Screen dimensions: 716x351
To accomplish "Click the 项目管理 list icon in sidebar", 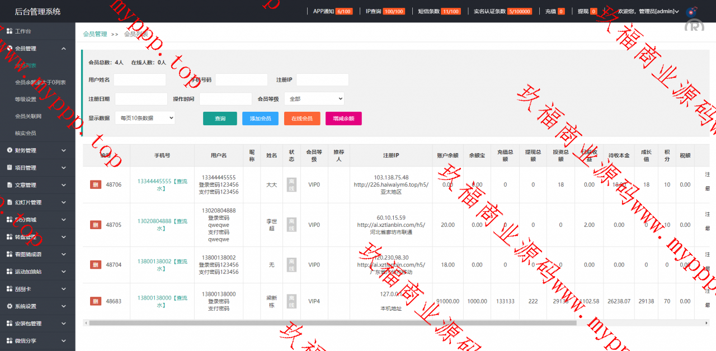I will click(10, 168).
